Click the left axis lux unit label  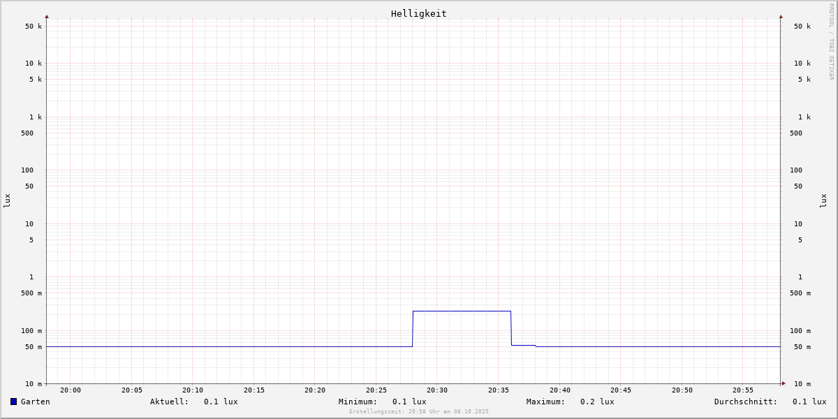pyautogui.click(x=7, y=200)
